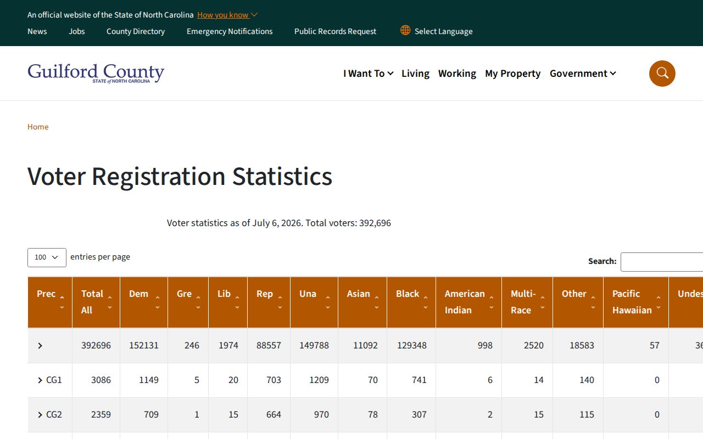Viewport: 703px width, 439px height.
Task: Expand the How you know disclosure
Action: [x=227, y=15]
